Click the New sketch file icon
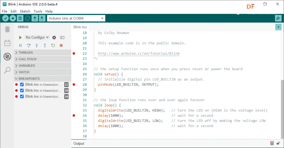Screen dimensions: 284x148 [x=20, y=18]
